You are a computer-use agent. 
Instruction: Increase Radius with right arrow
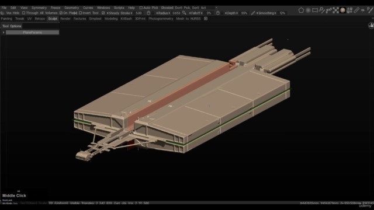(169, 13)
